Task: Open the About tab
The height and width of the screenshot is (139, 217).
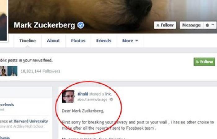Action: pyautogui.click(x=53, y=41)
